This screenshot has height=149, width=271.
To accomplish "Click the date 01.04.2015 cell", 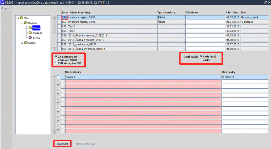I will coord(233,22).
